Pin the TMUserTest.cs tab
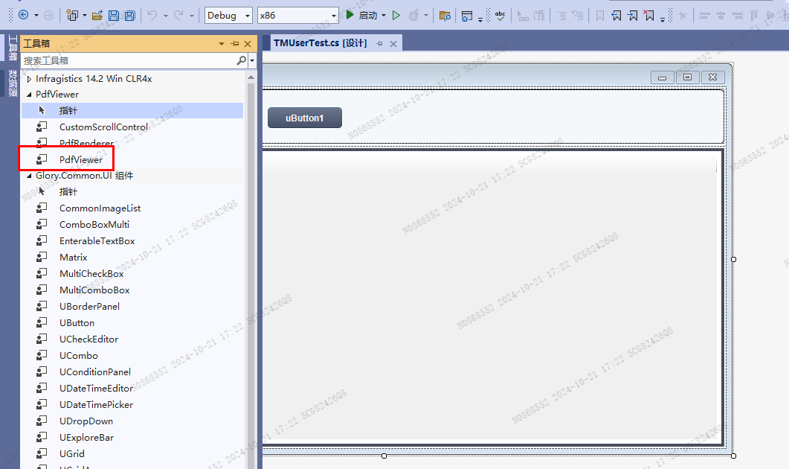The width and height of the screenshot is (789, 469). (x=379, y=44)
